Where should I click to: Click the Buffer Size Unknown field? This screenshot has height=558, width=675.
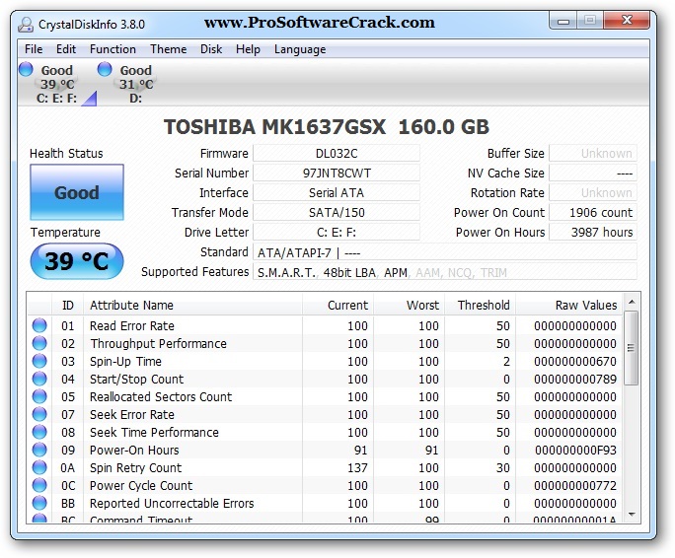click(x=593, y=153)
